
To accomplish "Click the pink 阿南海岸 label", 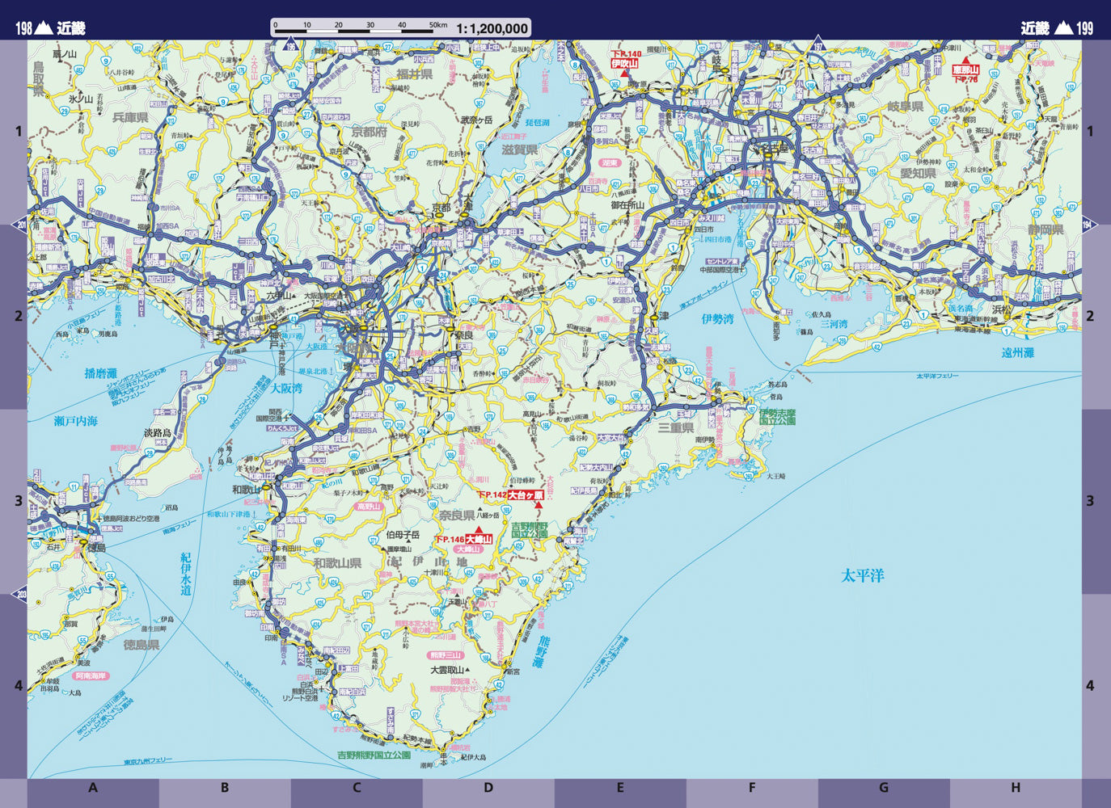I will pos(90,675).
